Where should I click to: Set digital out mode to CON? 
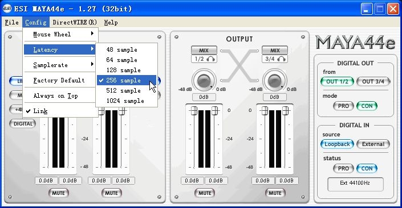click(367, 106)
